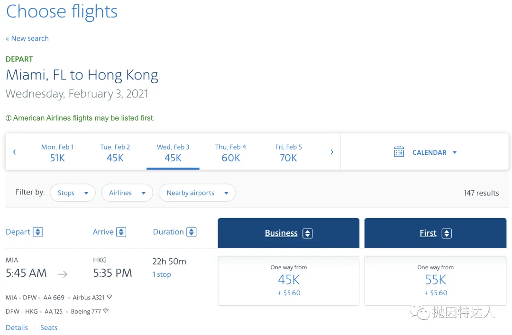Sort flights by arrival time icon
Screen dimensions: 512x335
121,232
